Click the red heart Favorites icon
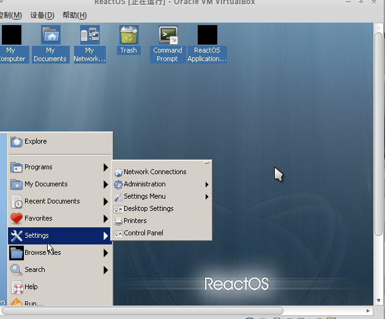 point(17,218)
